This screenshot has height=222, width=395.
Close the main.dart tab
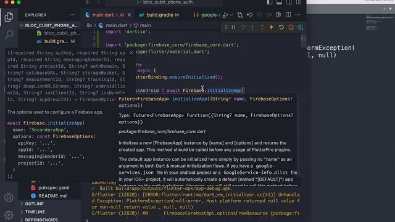pyautogui.click(x=129, y=15)
